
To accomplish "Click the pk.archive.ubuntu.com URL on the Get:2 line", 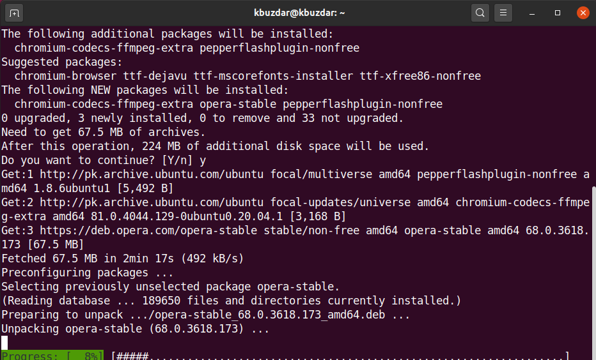I will pyautogui.click(x=152, y=202).
